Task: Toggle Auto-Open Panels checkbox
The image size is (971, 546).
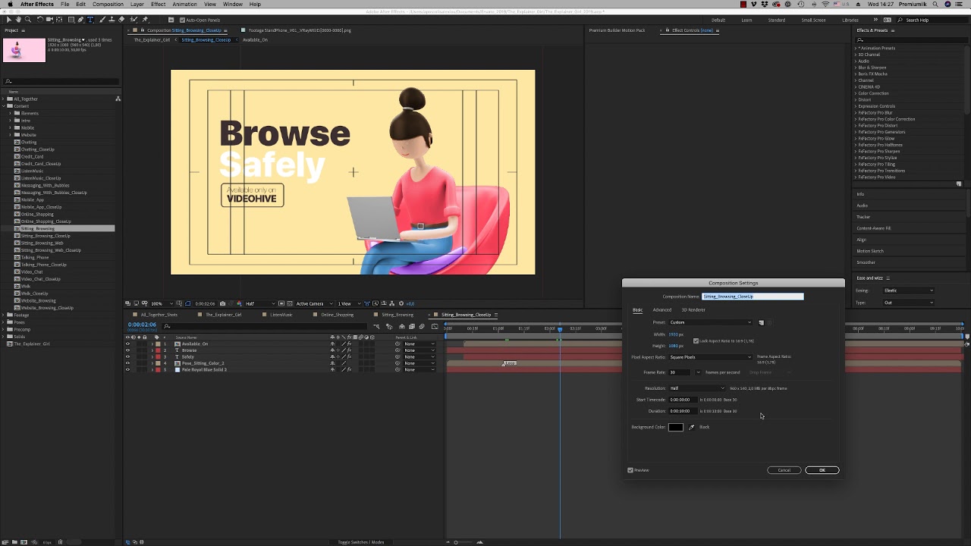Action: point(182,20)
